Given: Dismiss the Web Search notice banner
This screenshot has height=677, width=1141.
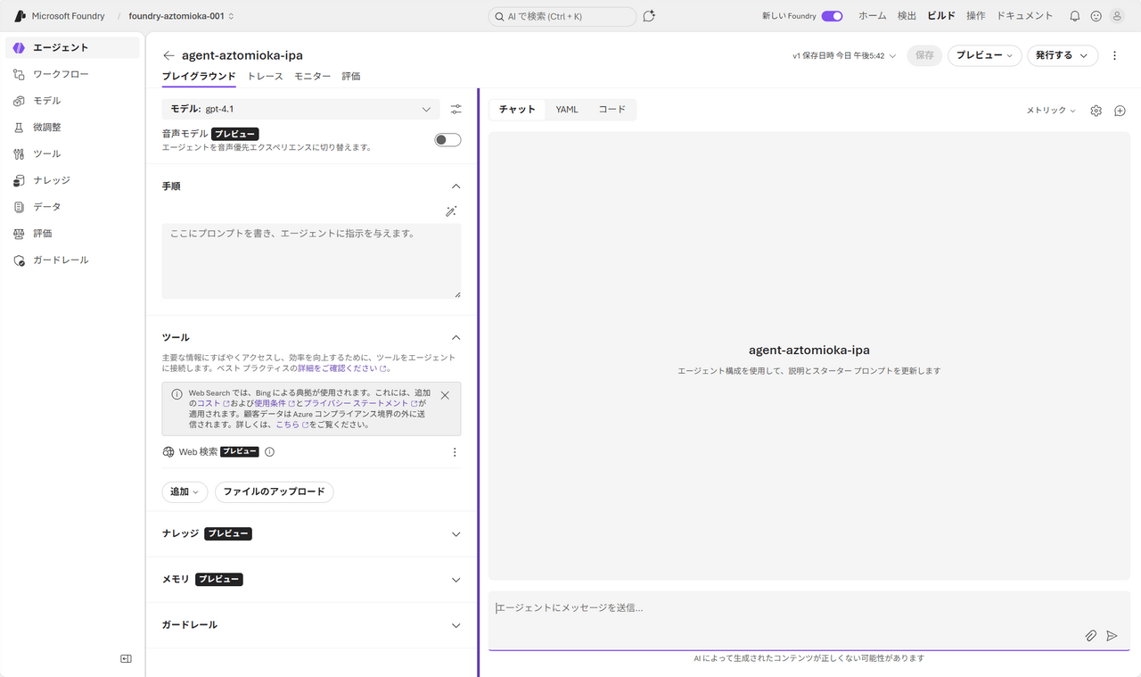Looking at the screenshot, I should 445,395.
